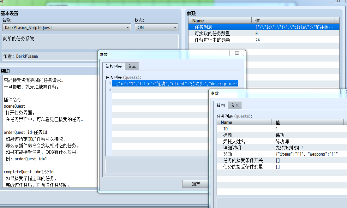Viewport: 347px width, 208px height.
Task: Click the 值 column header in main parameters
Action: click(x=293, y=21)
